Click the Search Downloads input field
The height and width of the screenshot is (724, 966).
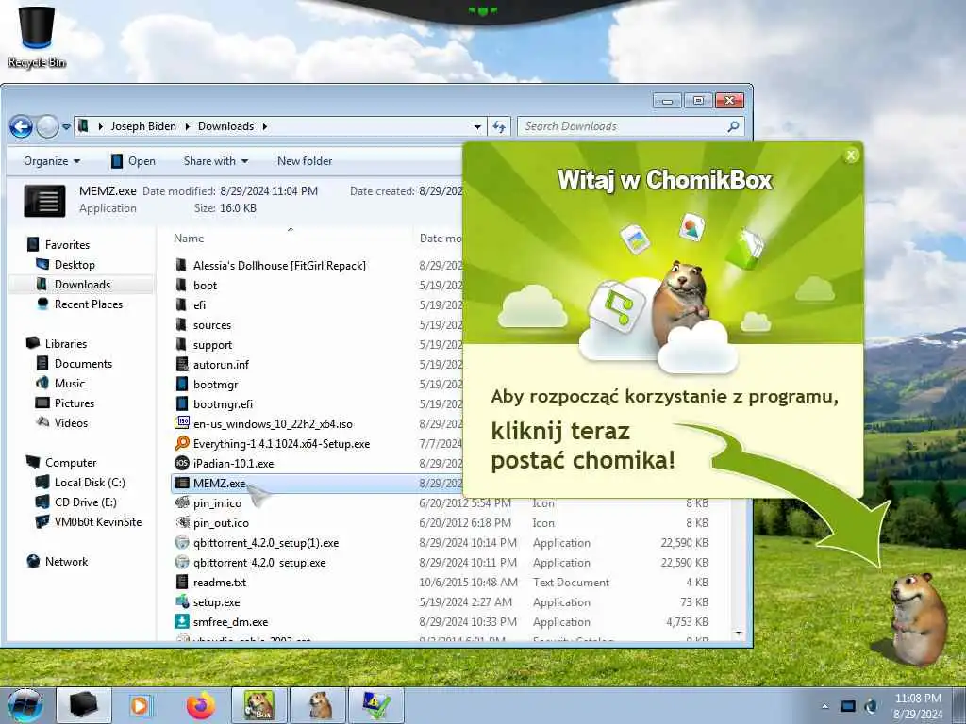(623, 127)
